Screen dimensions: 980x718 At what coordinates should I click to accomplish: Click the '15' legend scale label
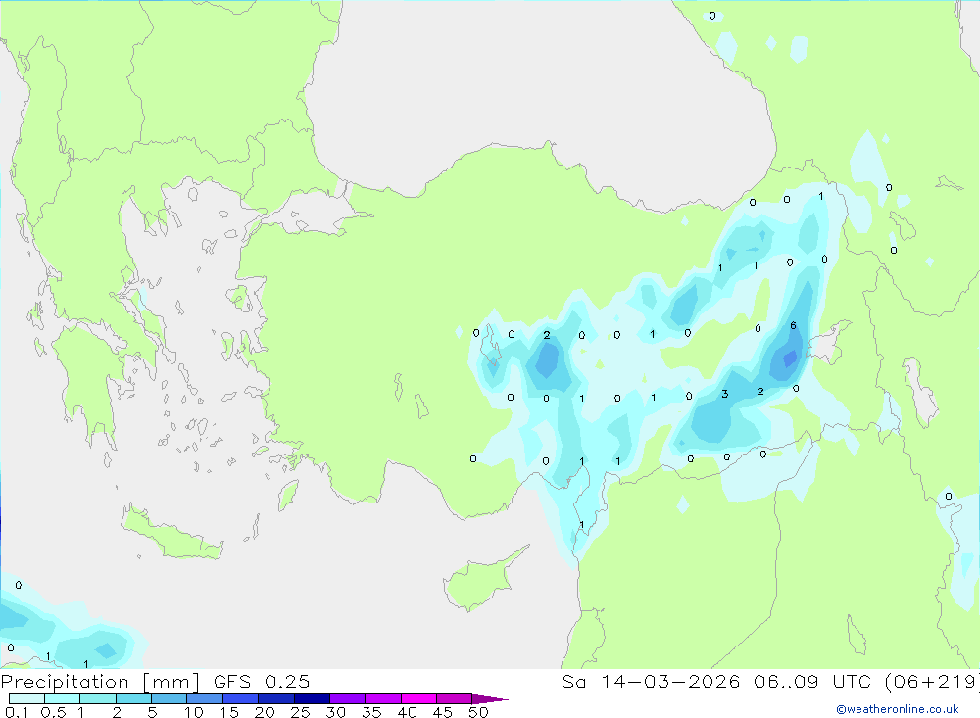click(x=228, y=712)
